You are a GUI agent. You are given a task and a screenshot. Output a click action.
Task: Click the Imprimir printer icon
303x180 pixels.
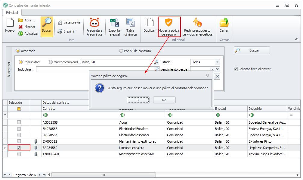pos(60,31)
